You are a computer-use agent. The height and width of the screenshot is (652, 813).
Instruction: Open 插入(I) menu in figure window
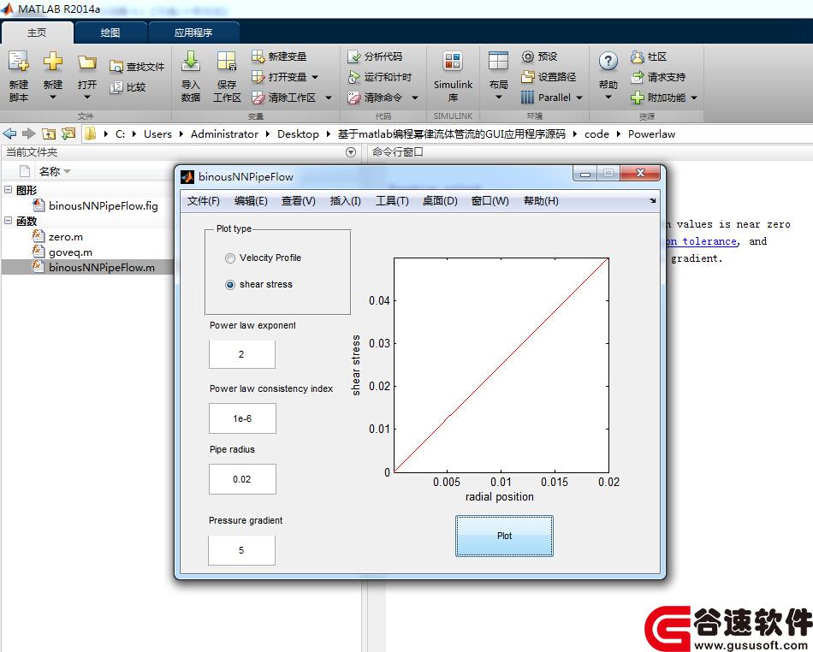coord(346,201)
